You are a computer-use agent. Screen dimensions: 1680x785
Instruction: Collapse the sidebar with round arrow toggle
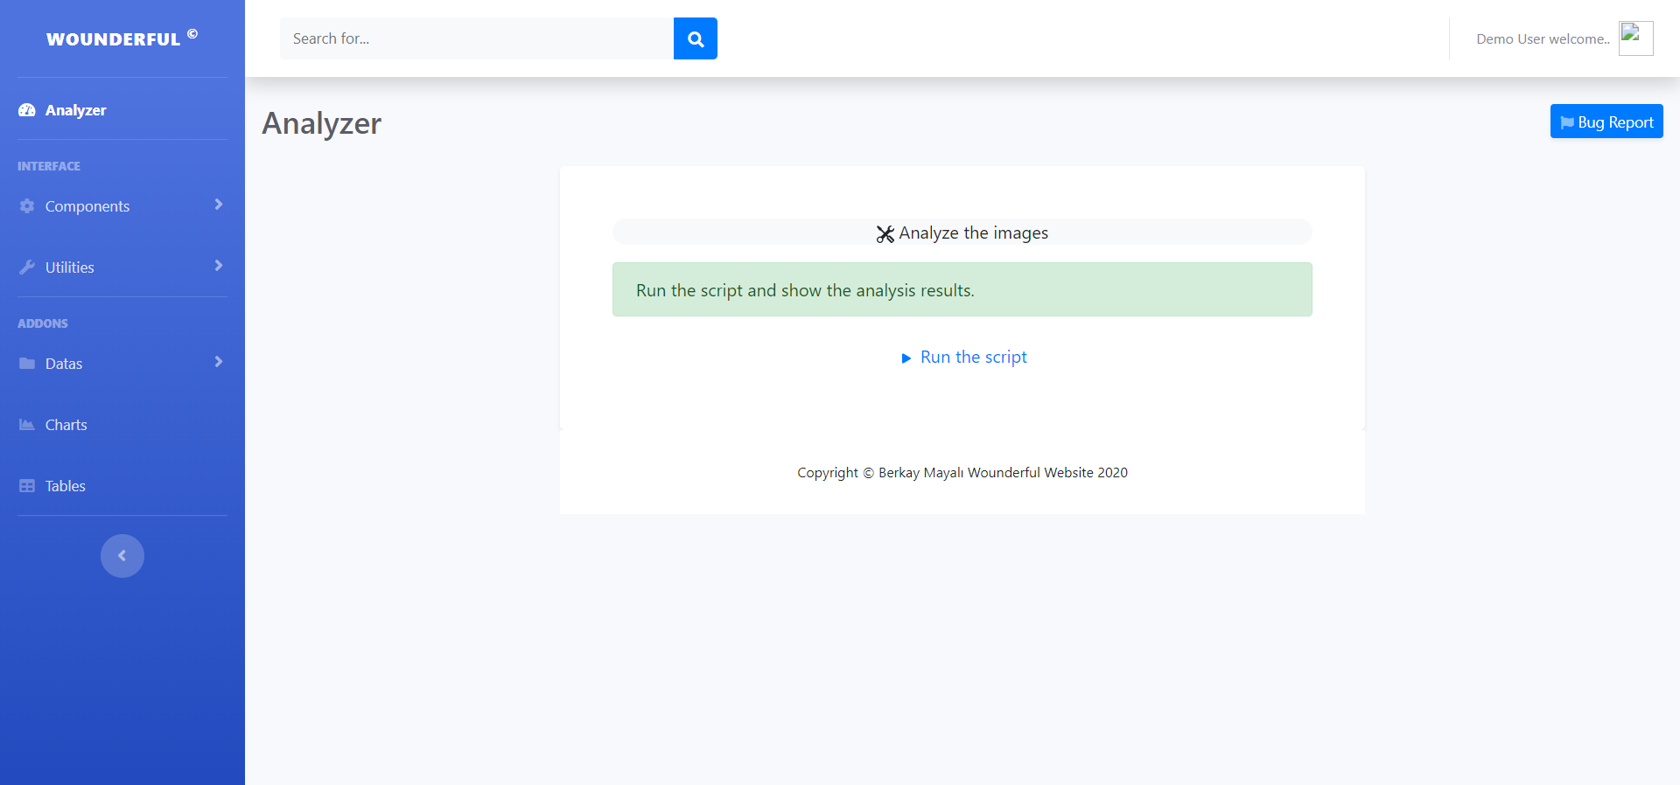(122, 556)
